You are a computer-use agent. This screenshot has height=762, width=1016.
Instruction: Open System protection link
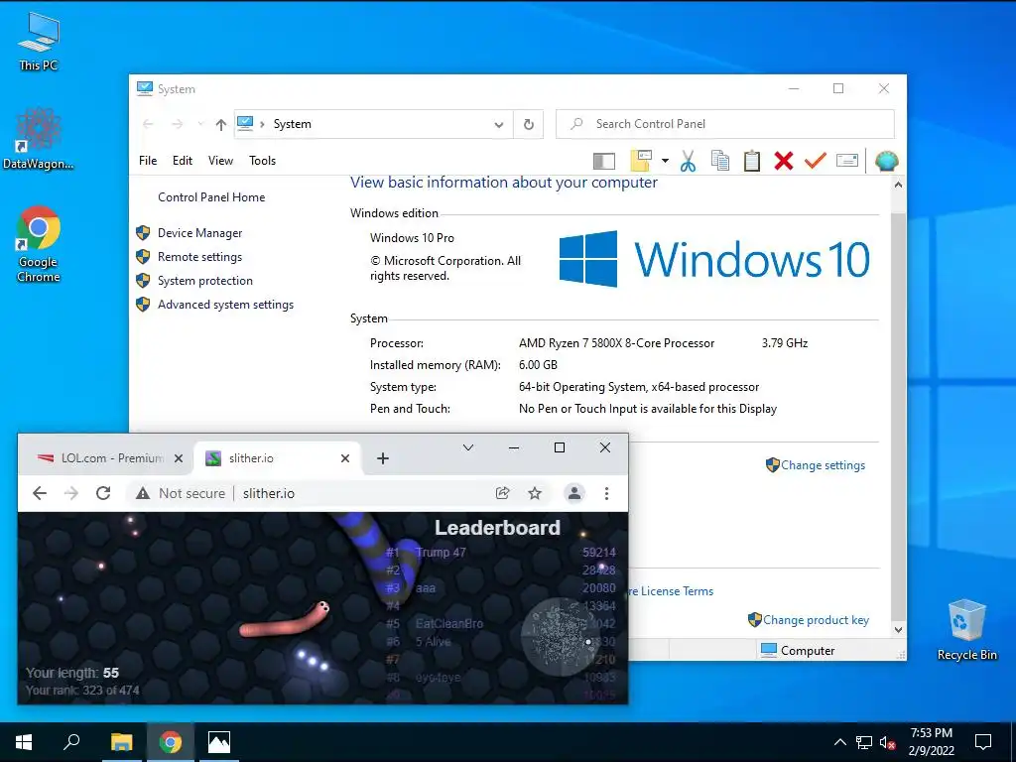coord(204,281)
